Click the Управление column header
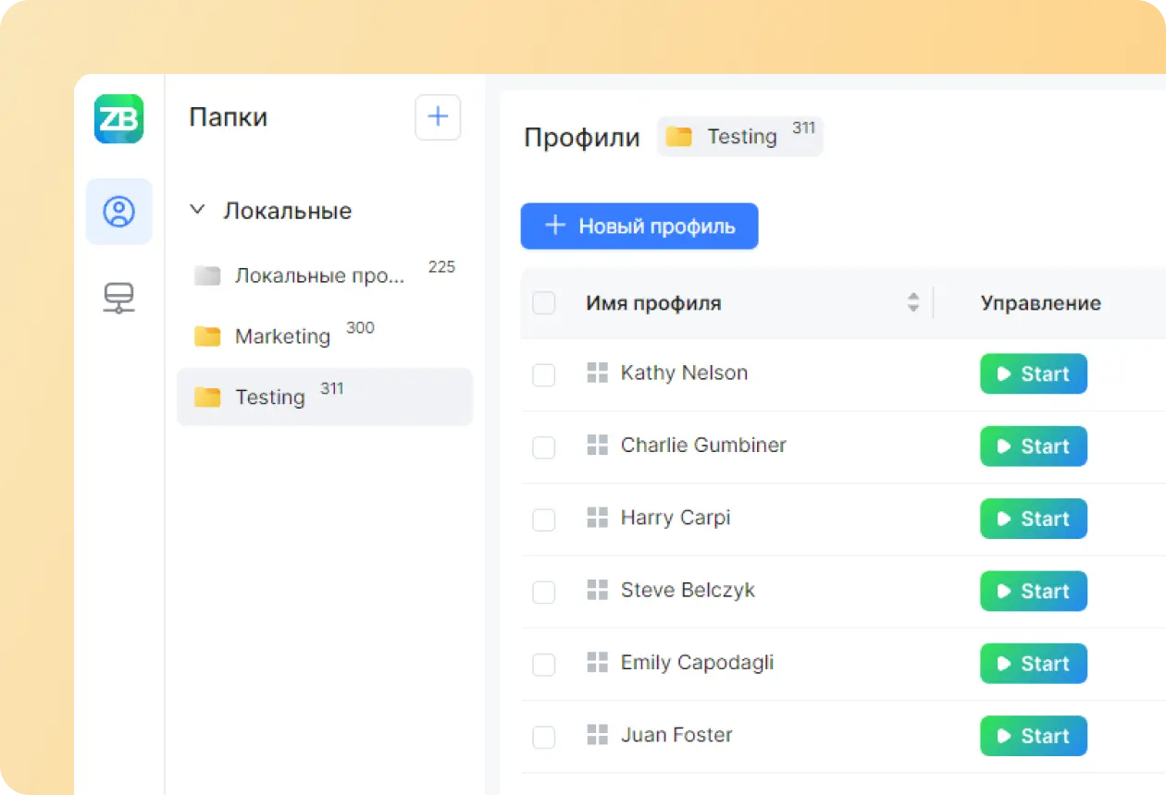Viewport: 1166px width, 795px height. pyautogui.click(x=1040, y=303)
